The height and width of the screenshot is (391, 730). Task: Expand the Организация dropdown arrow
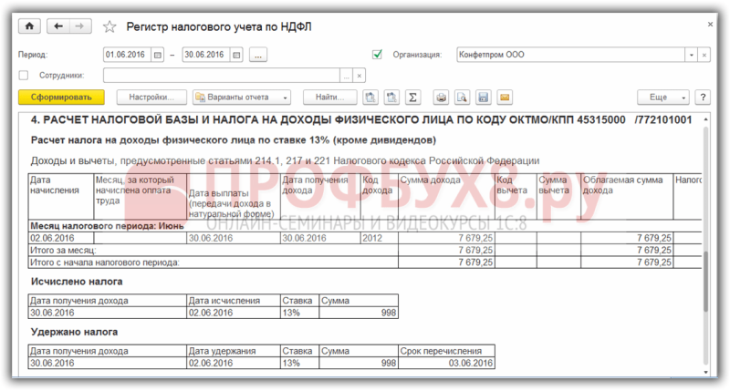pos(692,55)
